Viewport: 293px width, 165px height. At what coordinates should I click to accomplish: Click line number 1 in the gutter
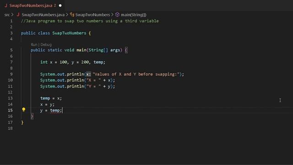(11, 21)
